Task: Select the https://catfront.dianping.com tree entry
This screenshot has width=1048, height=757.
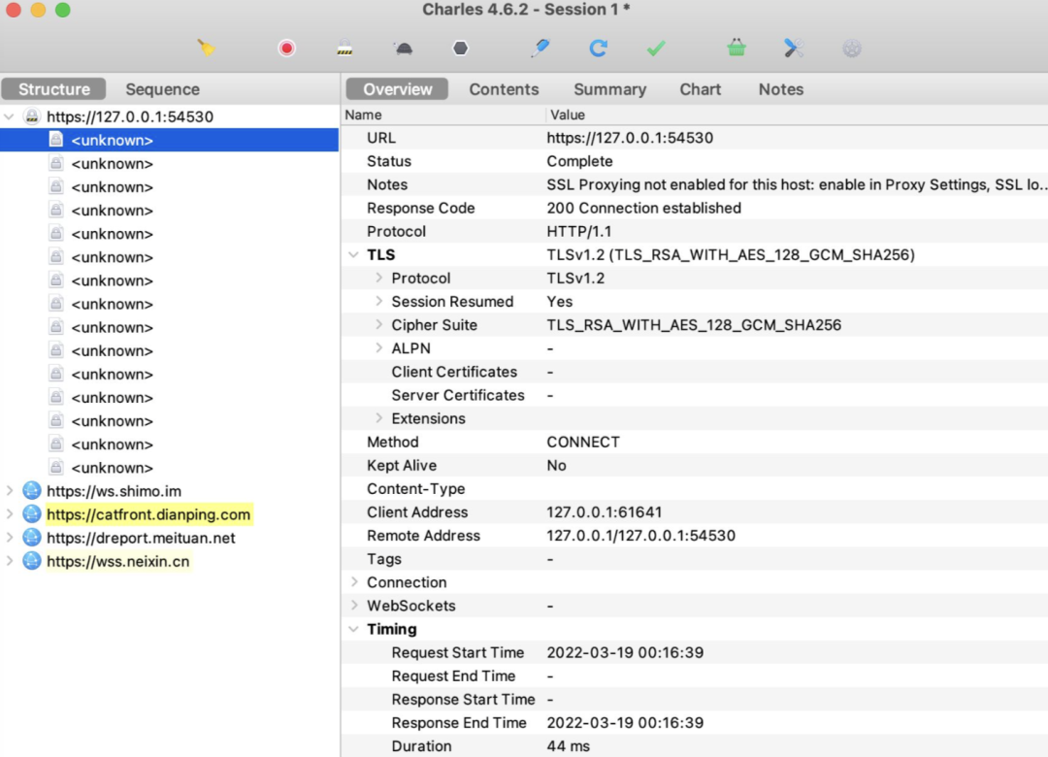Action: click(148, 514)
